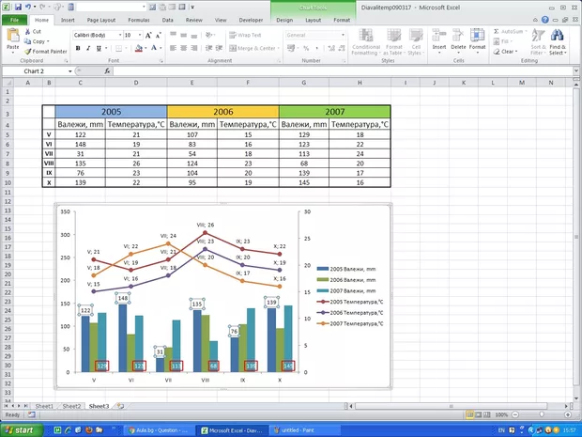Select the 2005 Валежи legend entry
The height and width of the screenshot is (437, 582).
tap(346, 269)
